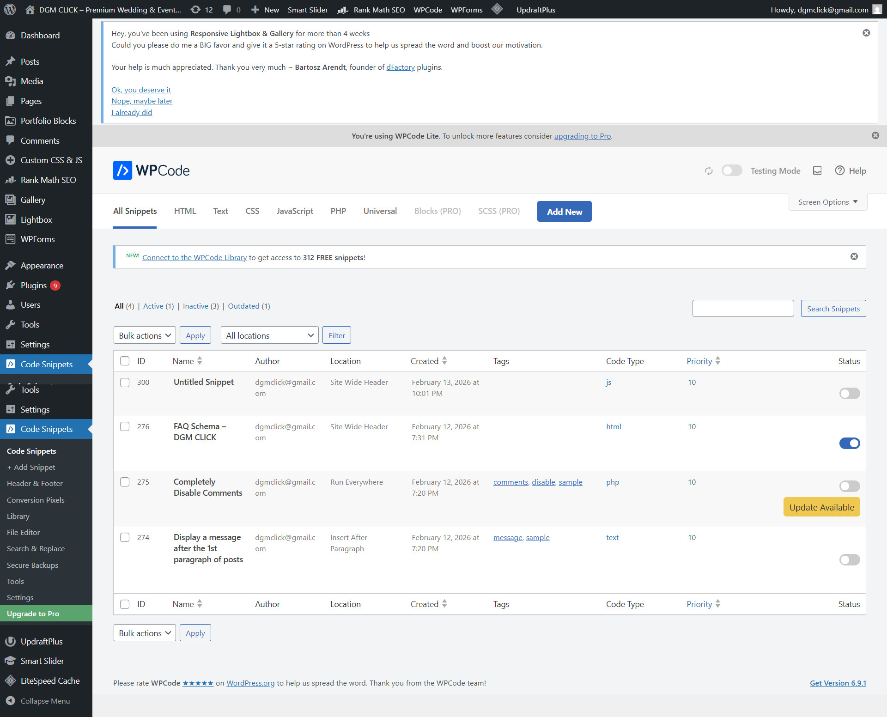
Task: Turn on the Testing Mode switch
Action: 732,170
